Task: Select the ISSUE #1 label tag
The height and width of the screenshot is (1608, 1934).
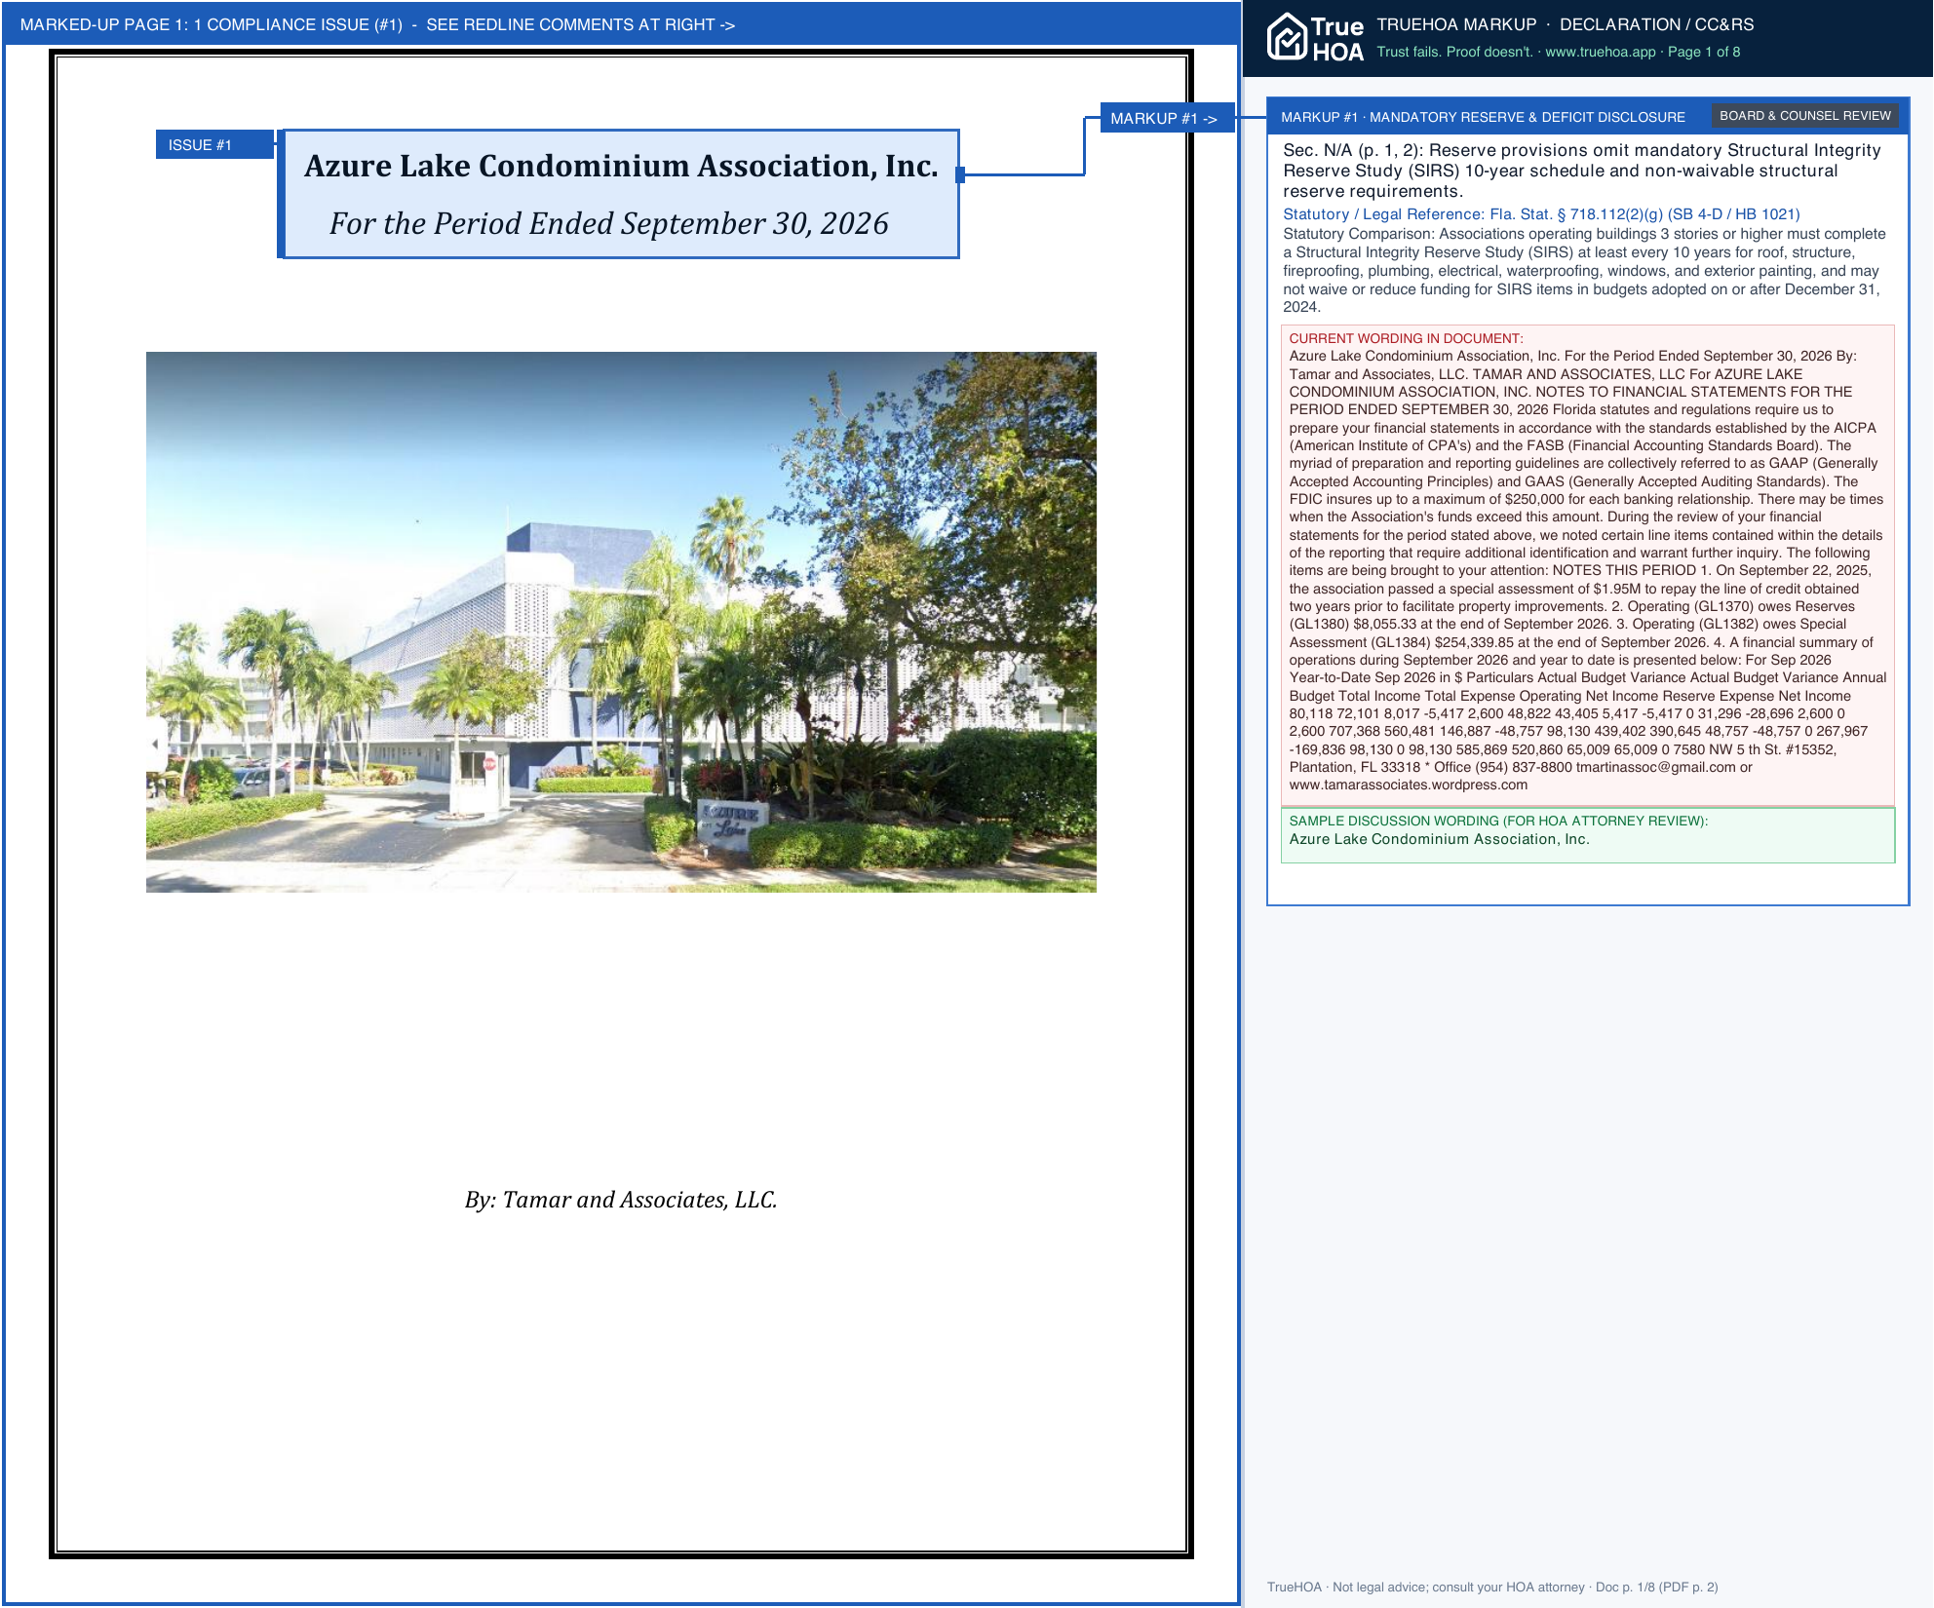Action: [214, 145]
